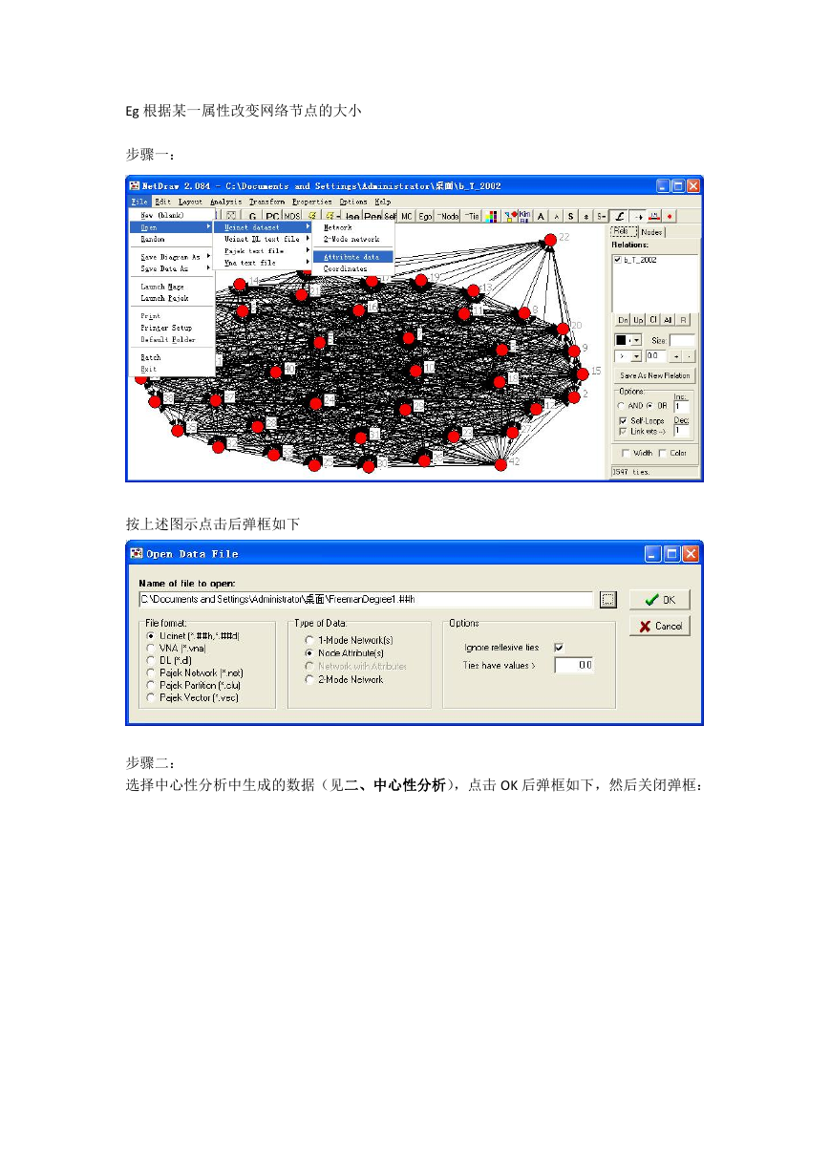Click the Ego toolbar button
The image size is (830, 1173).
[425, 216]
